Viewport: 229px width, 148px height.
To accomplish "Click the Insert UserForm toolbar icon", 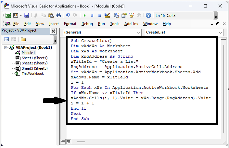I will [x=16, y=15].
